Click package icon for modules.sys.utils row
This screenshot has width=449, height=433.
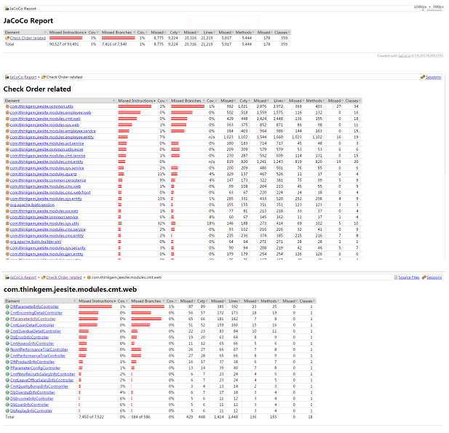(x=8, y=223)
